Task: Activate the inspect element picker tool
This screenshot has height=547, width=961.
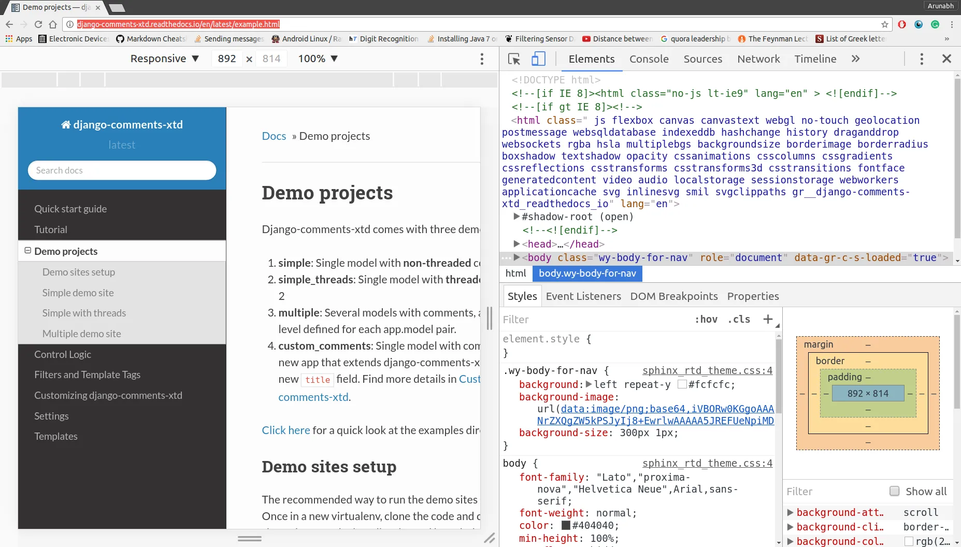Action: coord(514,59)
